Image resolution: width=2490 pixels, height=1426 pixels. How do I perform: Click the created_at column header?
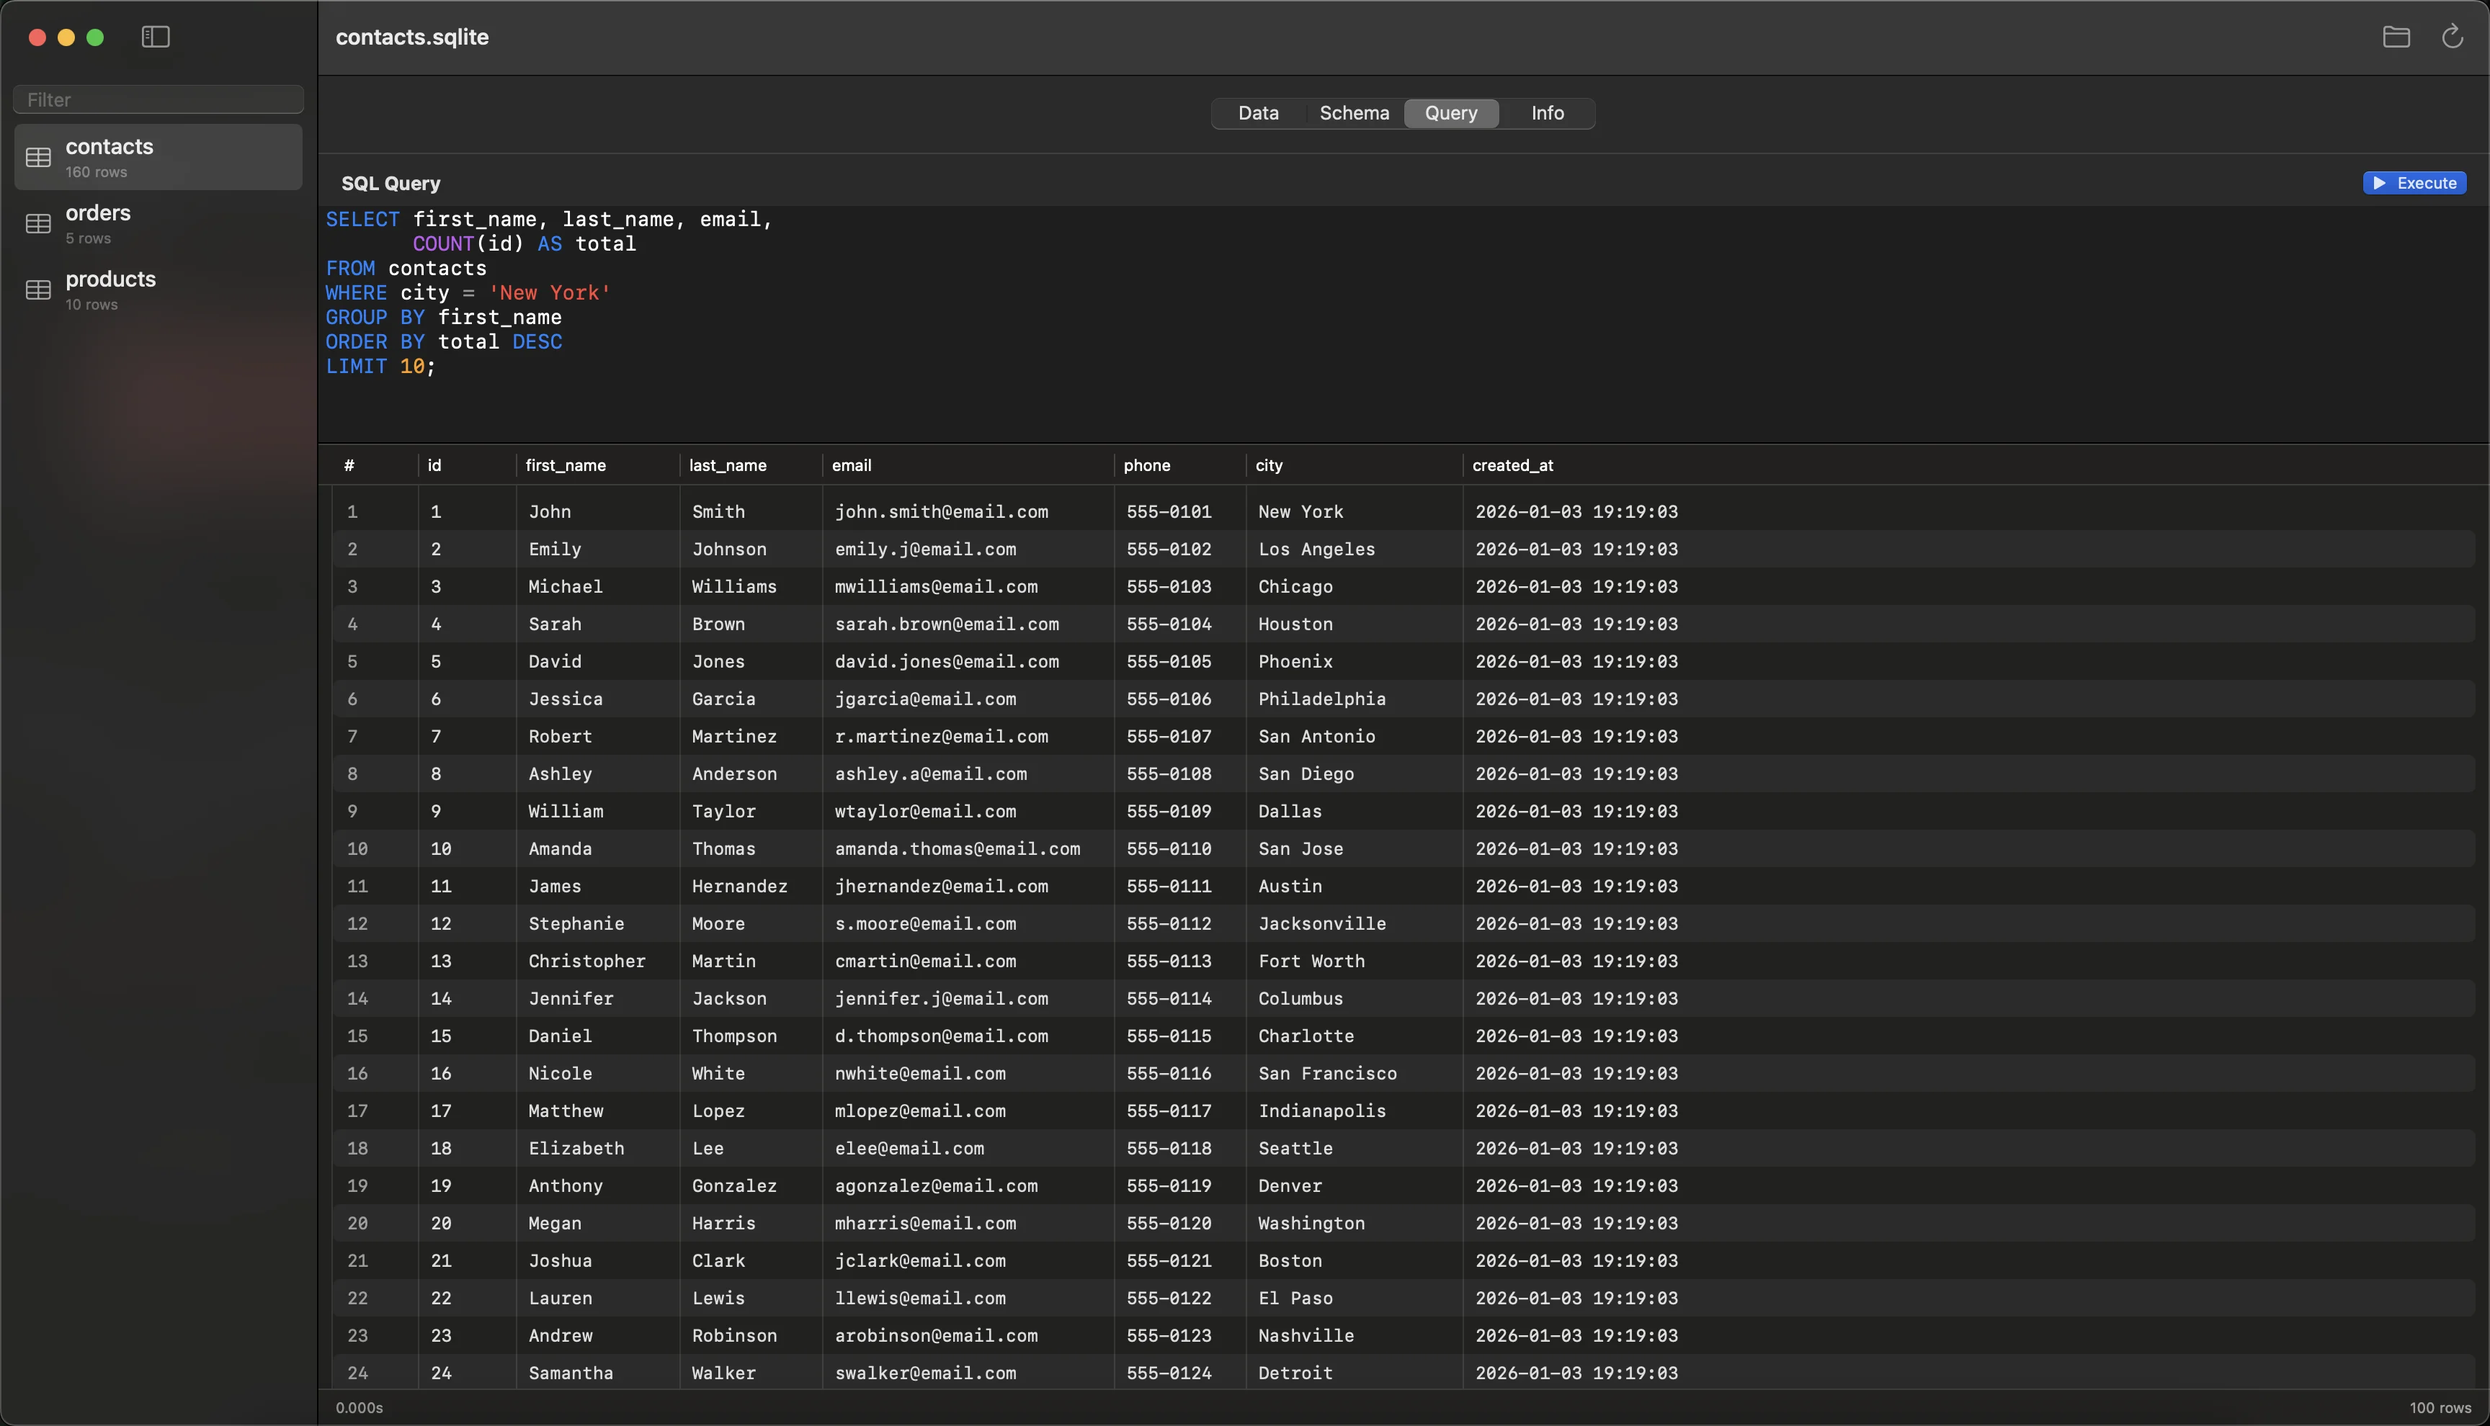click(x=1512, y=465)
